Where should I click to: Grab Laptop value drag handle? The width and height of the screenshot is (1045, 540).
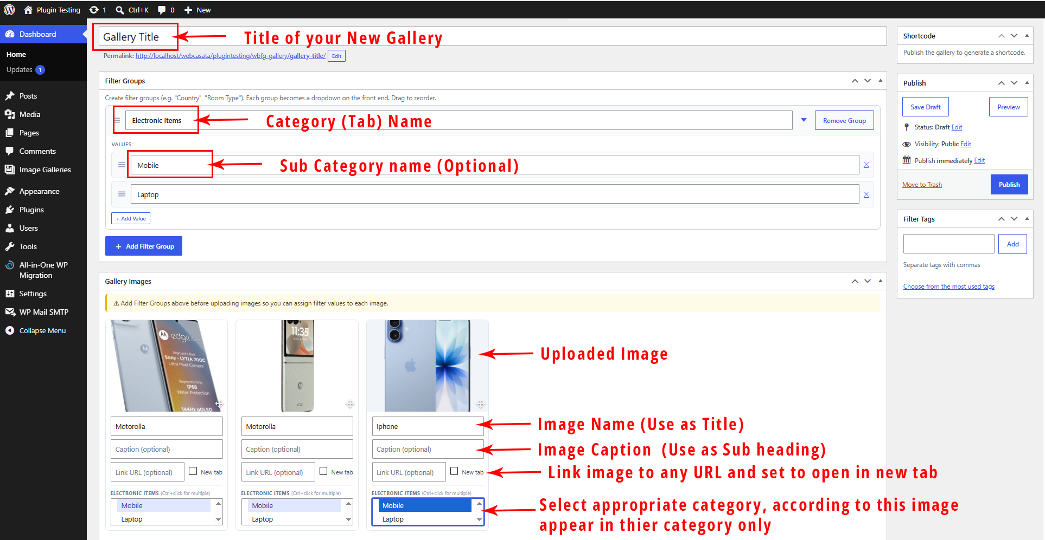click(122, 194)
